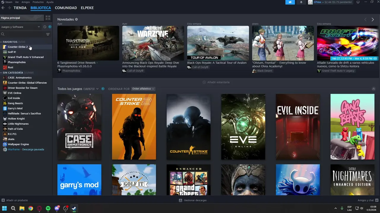380x213 pixels.
Task: Open the Novedades settings gear
Action: coord(76,19)
